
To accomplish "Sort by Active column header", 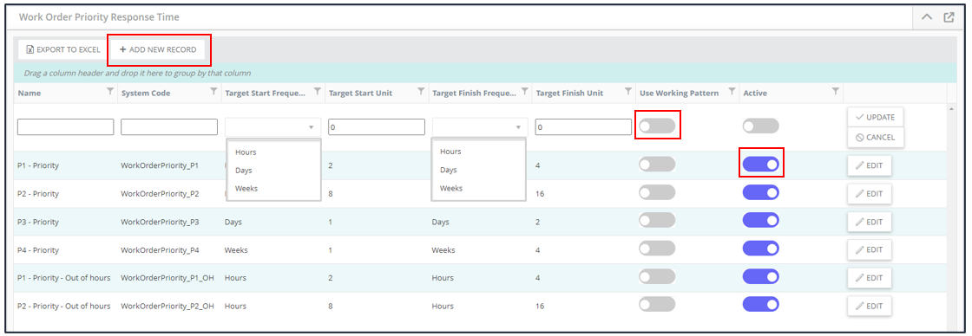I will click(x=754, y=94).
